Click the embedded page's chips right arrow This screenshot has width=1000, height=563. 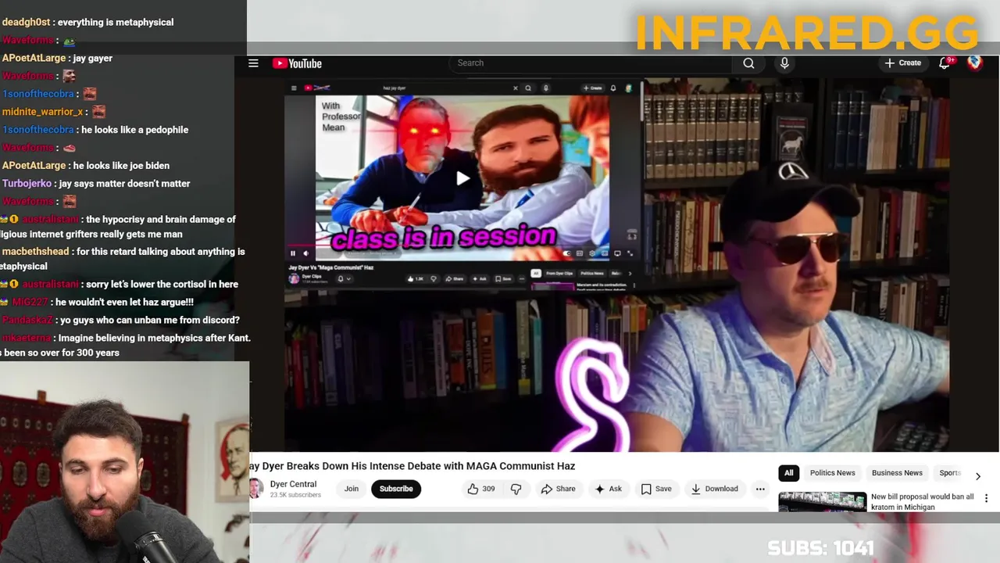pos(630,274)
